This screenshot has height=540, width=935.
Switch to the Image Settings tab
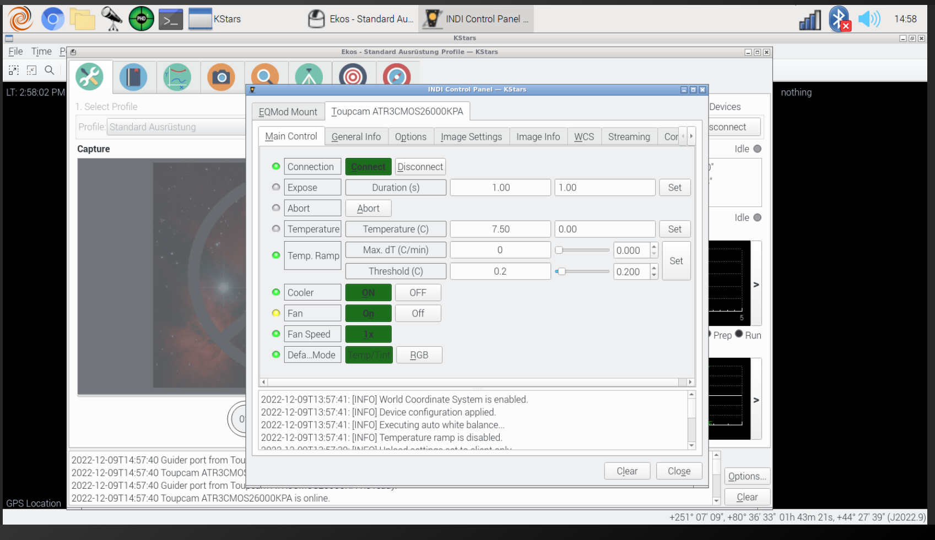point(471,137)
